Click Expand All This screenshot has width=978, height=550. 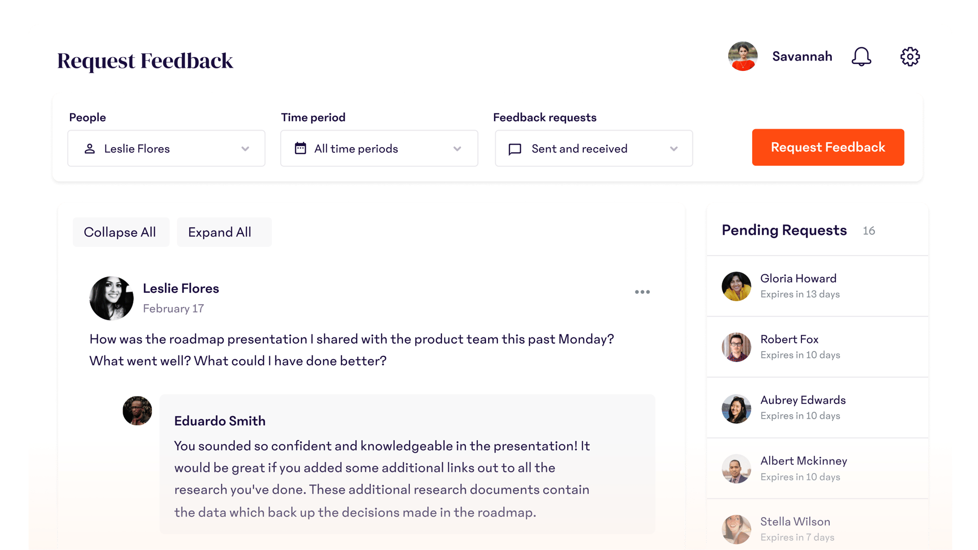point(224,232)
